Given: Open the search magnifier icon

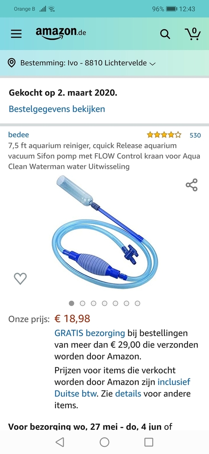Looking at the screenshot, I should coord(165,34).
